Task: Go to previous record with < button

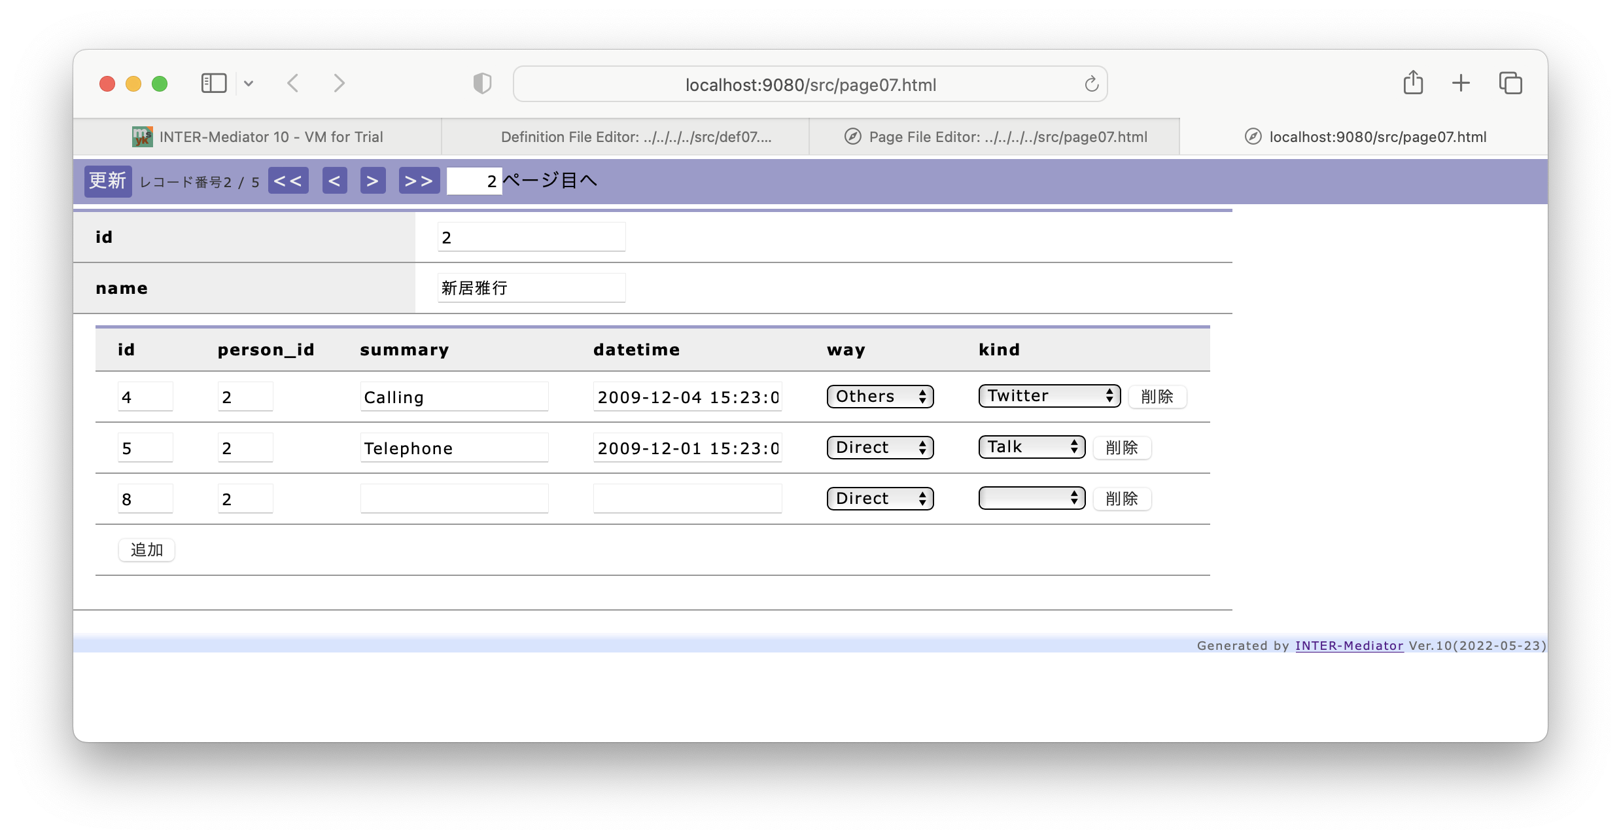Action: (334, 181)
